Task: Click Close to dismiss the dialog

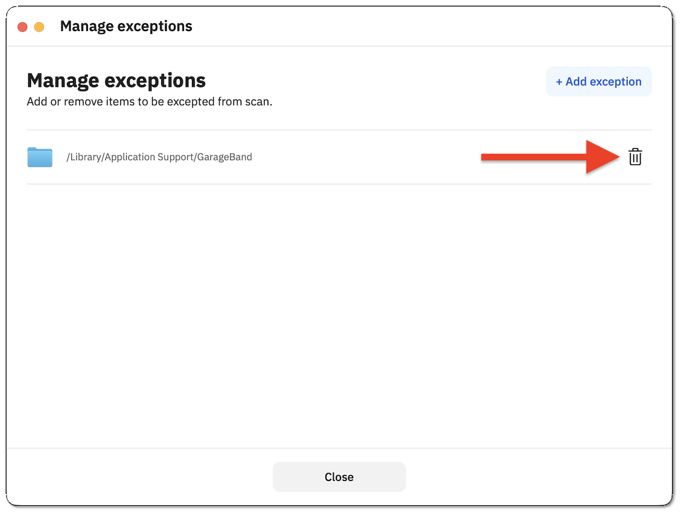Action: pyautogui.click(x=339, y=476)
